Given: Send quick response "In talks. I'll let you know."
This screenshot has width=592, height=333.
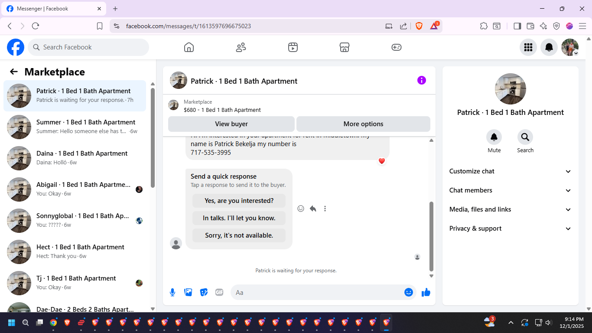Looking at the screenshot, I should pyautogui.click(x=239, y=218).
